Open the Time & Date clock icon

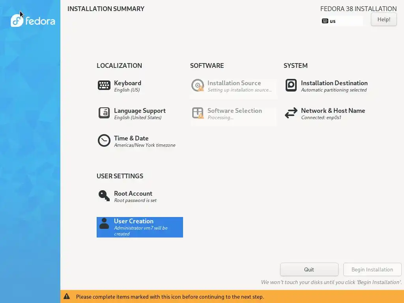tap(104, 140)
